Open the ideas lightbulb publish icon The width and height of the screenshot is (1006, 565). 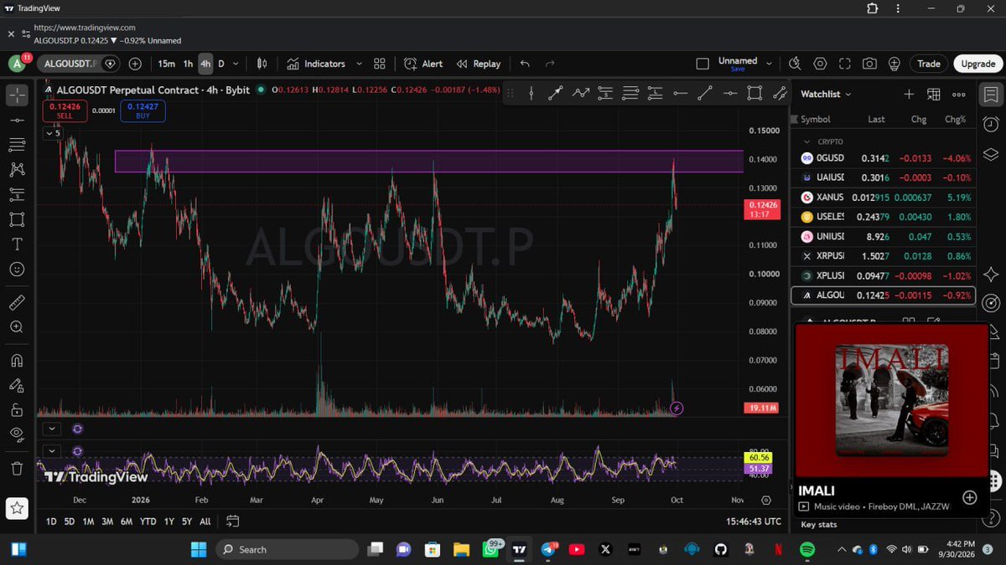point(895,64)
